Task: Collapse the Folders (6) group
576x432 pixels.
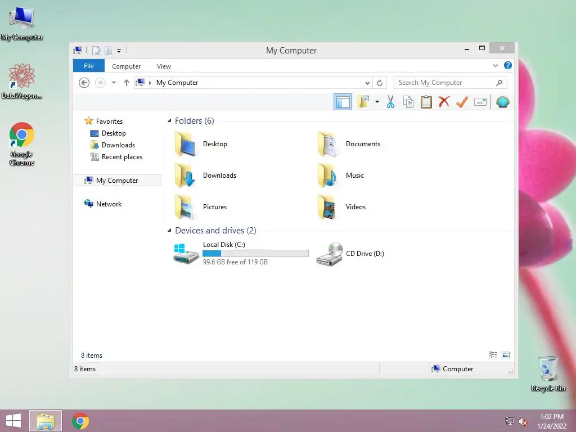Action: [x=169, y=121]
